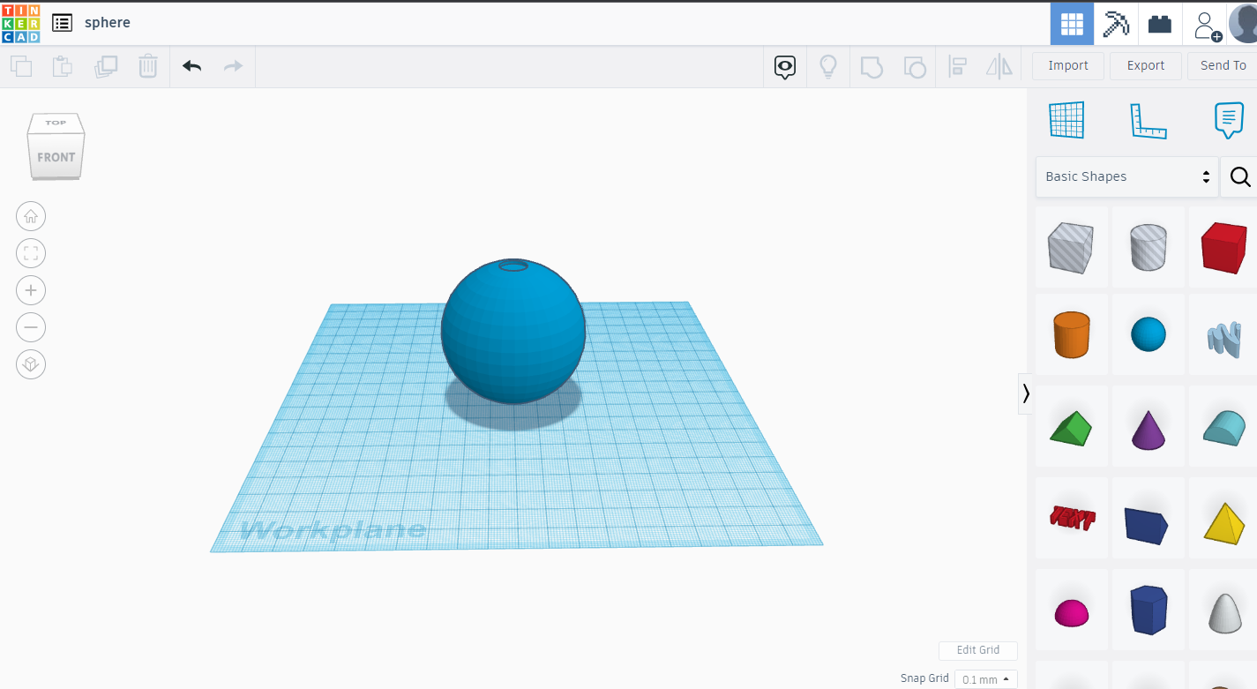Select the Workplane tool icon
The image size is (1257, 689).
1066,120
